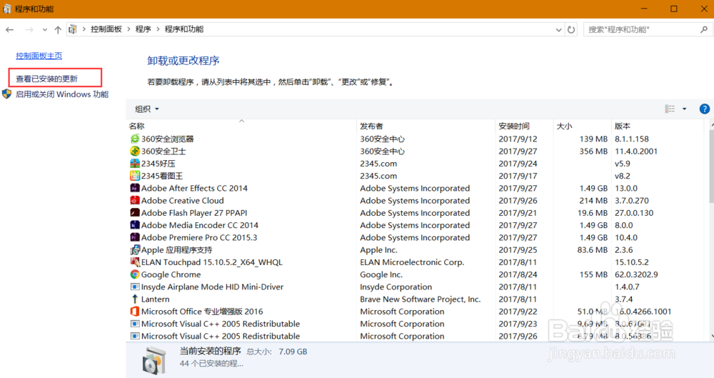714x378 pixels.
Task: Click the 83.6 MB size cell
Action: click(593, 250)
